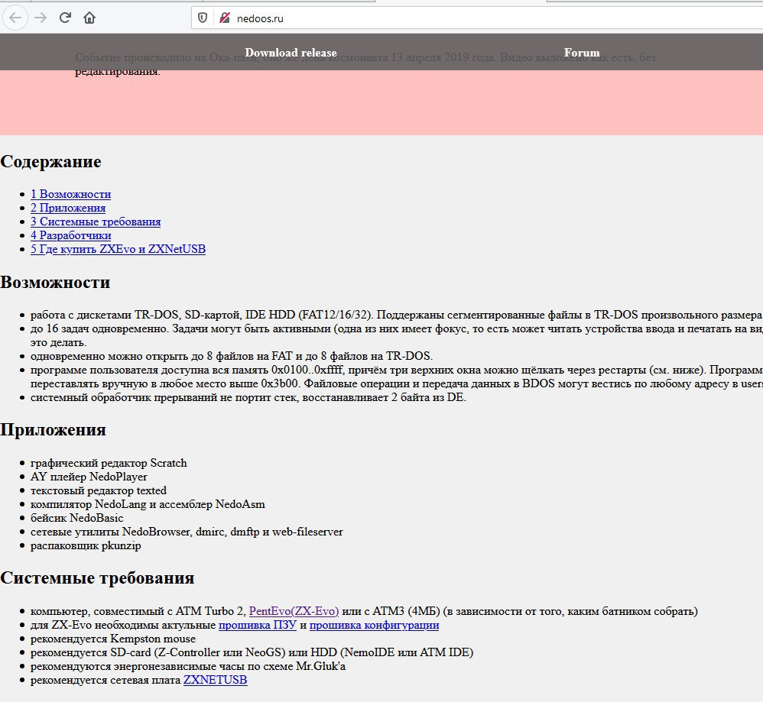This screenshot has width=763, height=702.
Task: Jump to 5 Где купить ZXEvo и ZXNetUSB
Action: 118,249
